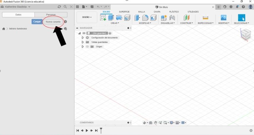Switch to the SUPERFICIE tab
This screenshot has width=254, height=135.
pos(124,12)
